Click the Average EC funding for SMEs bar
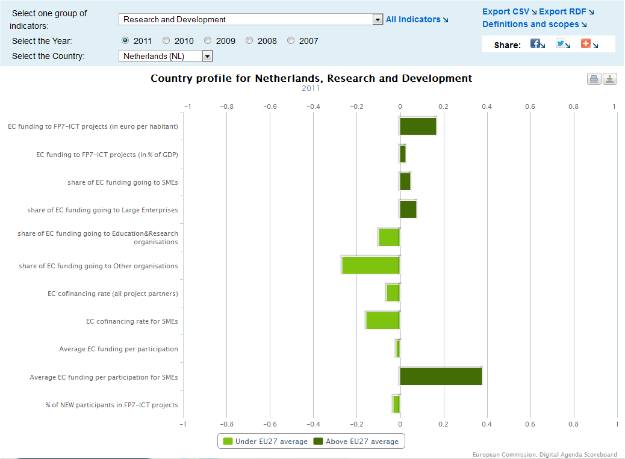The image size is (625, 459). pyautogui.click(x=441, y=377)
